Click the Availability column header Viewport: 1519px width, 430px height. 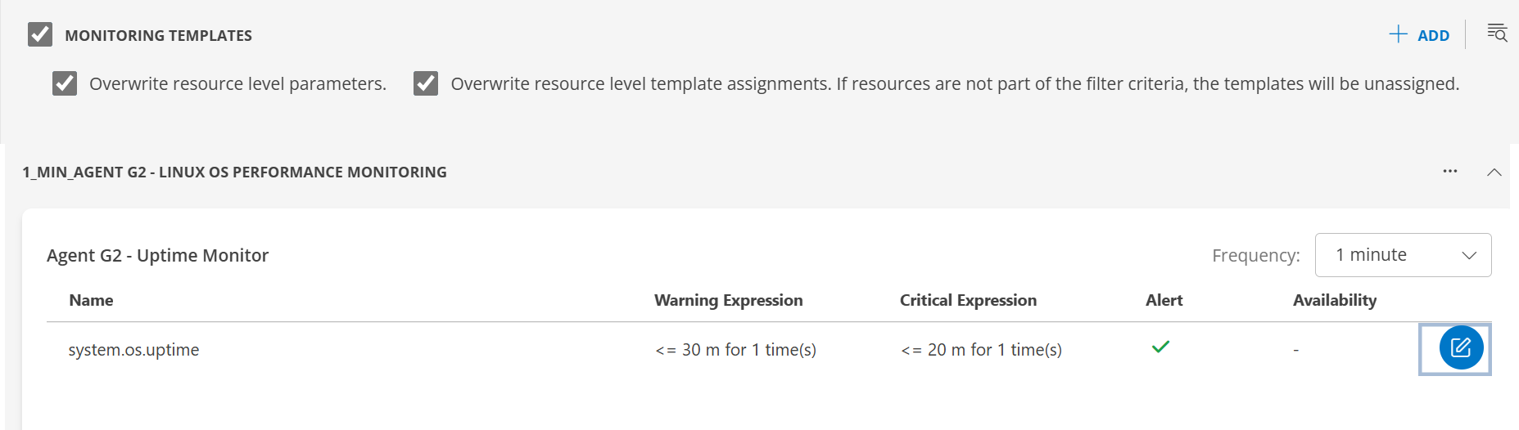point(1334,300)
